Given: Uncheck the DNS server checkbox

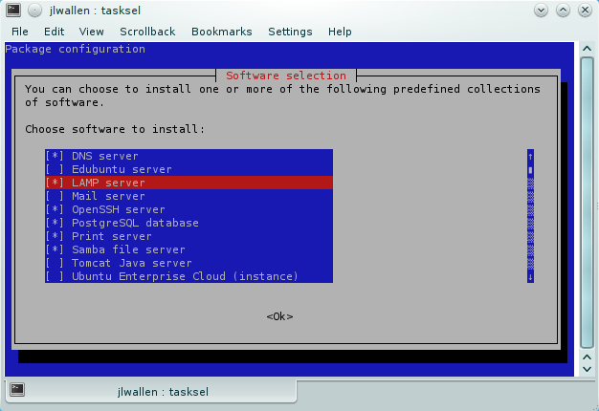Looking at the screenshot, I should (x=55, y=156).
